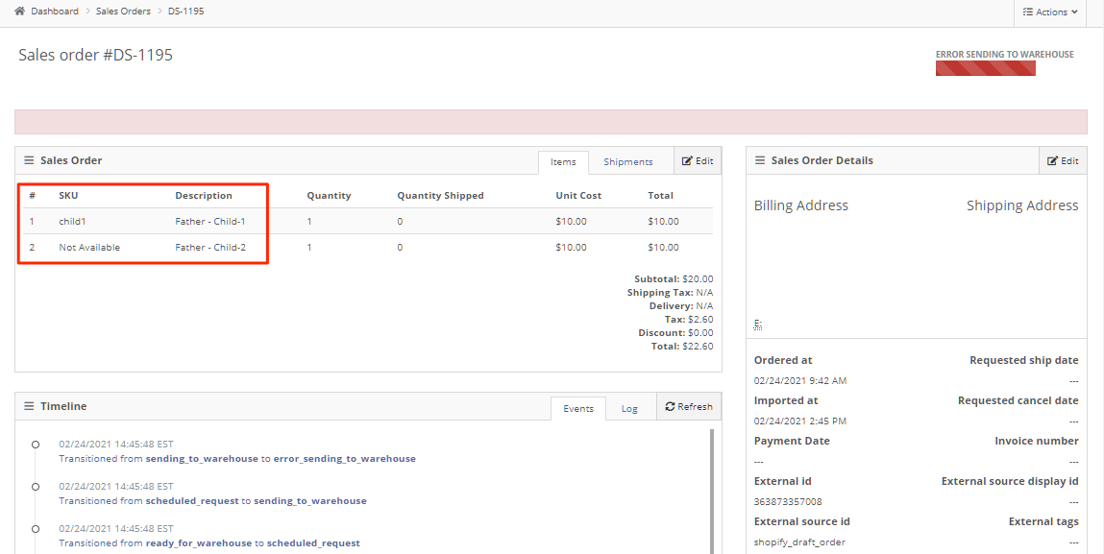The image size is (1104, 554).
Task: Open the Actions dropdown menu
Action: [1050, 12]
